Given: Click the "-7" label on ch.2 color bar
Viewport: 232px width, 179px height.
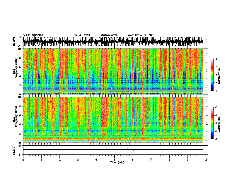Looking at the screenshot, I should 216,139.
